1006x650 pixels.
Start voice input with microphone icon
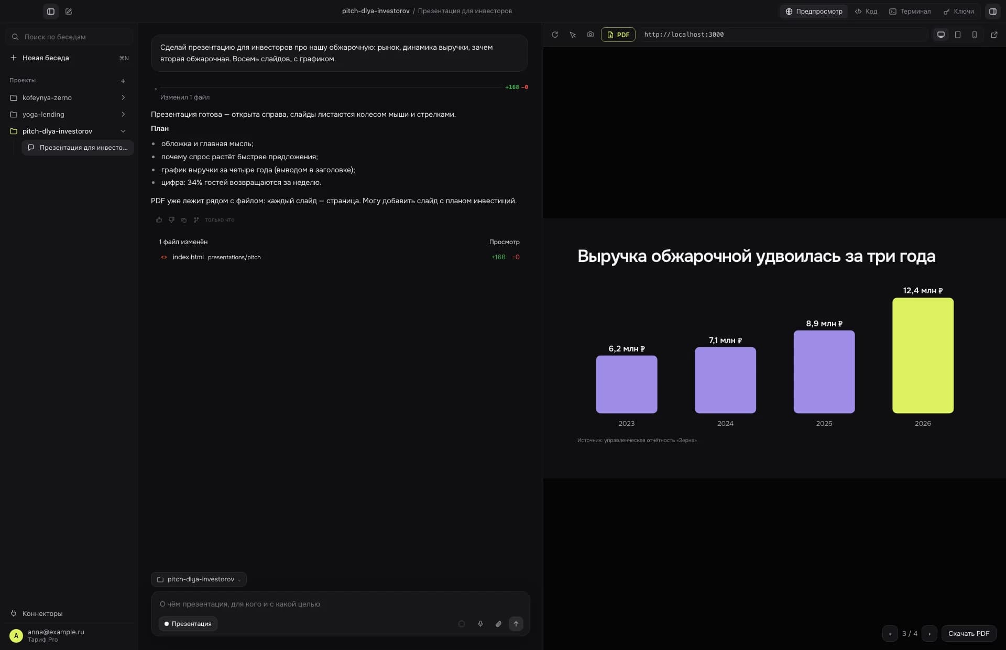480,624
